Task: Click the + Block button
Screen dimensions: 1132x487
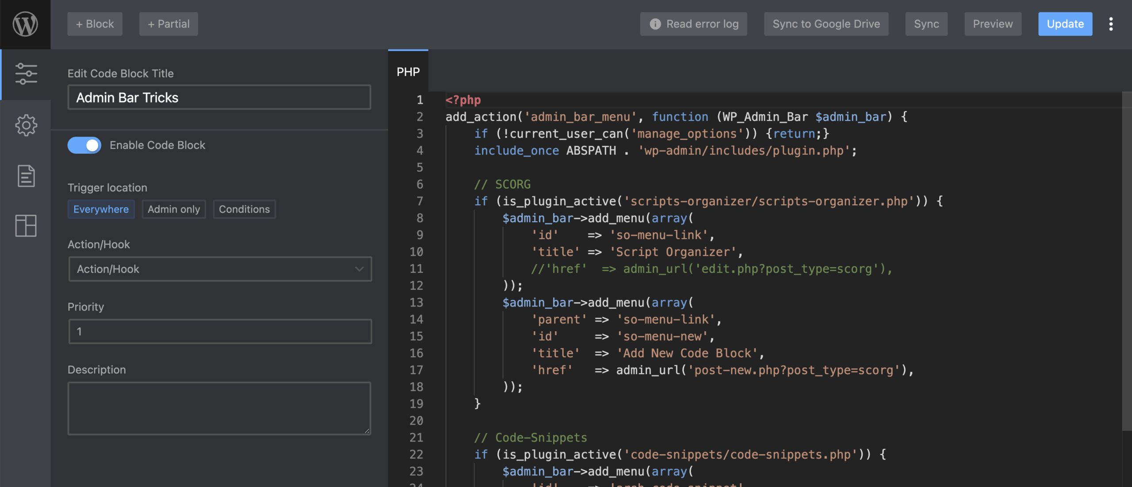Action: [x=95, y=24]
